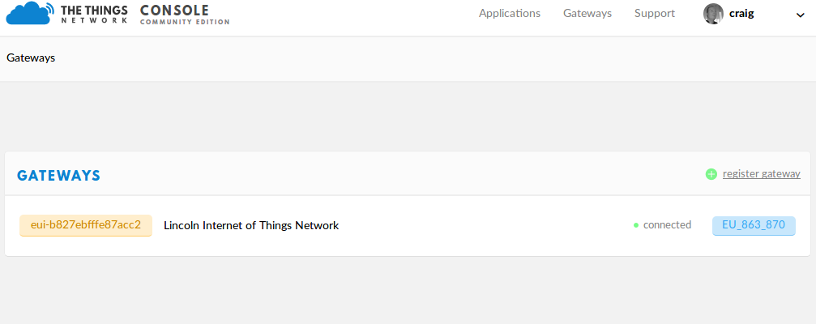Click the "THE THINGS NETWORK" wordmark
816x324 pixels.
point(94,14)
